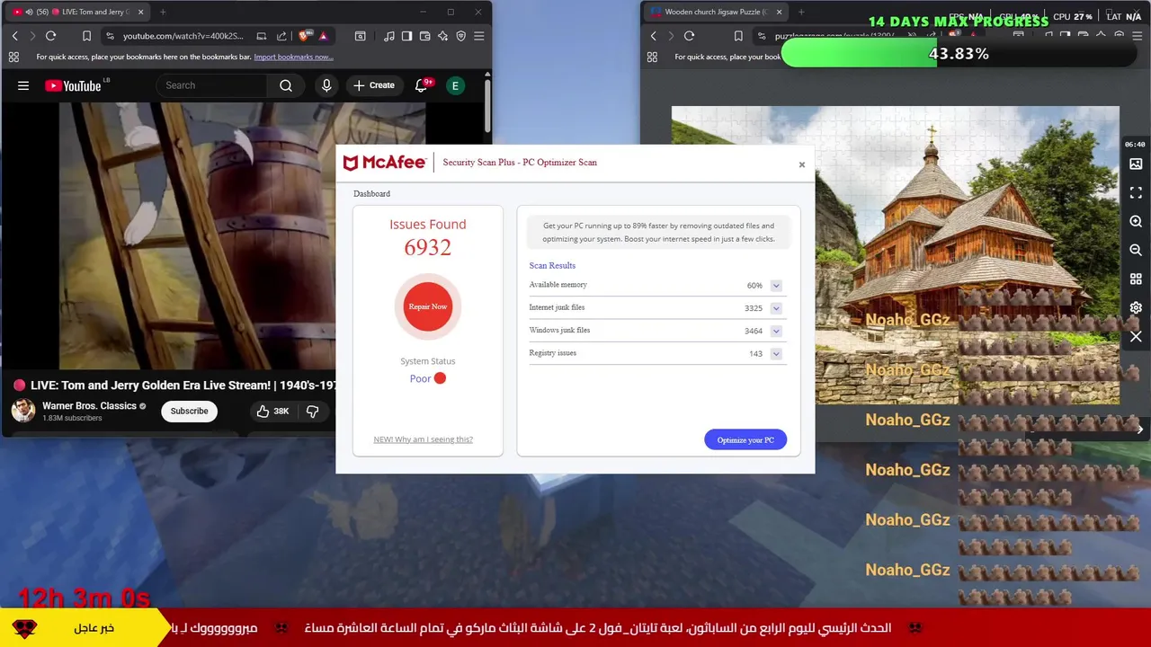Click the VPN shield icon in YouTube window

[460, 36]
